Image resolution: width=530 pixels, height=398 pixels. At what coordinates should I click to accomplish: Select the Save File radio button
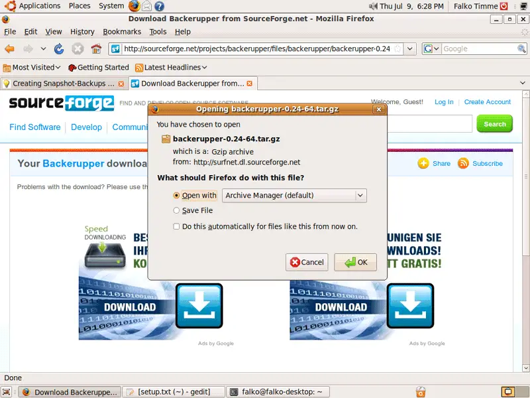(x=176, y=210)
